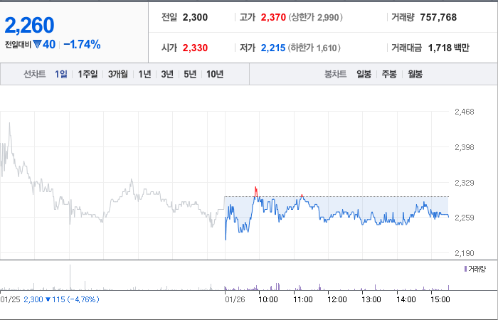
Task: Show the 3년 line chart
Action: pyautogui.click(x=167, y=74)
